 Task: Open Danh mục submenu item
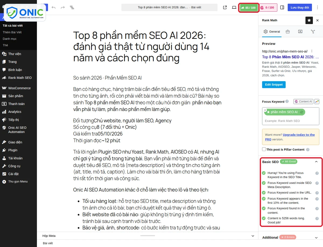pos(10,39)
